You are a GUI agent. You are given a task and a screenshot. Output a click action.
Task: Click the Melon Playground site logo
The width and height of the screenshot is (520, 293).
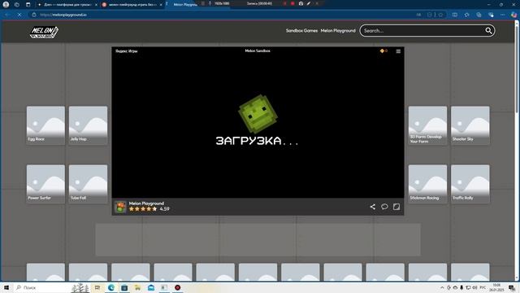[44, 32]
